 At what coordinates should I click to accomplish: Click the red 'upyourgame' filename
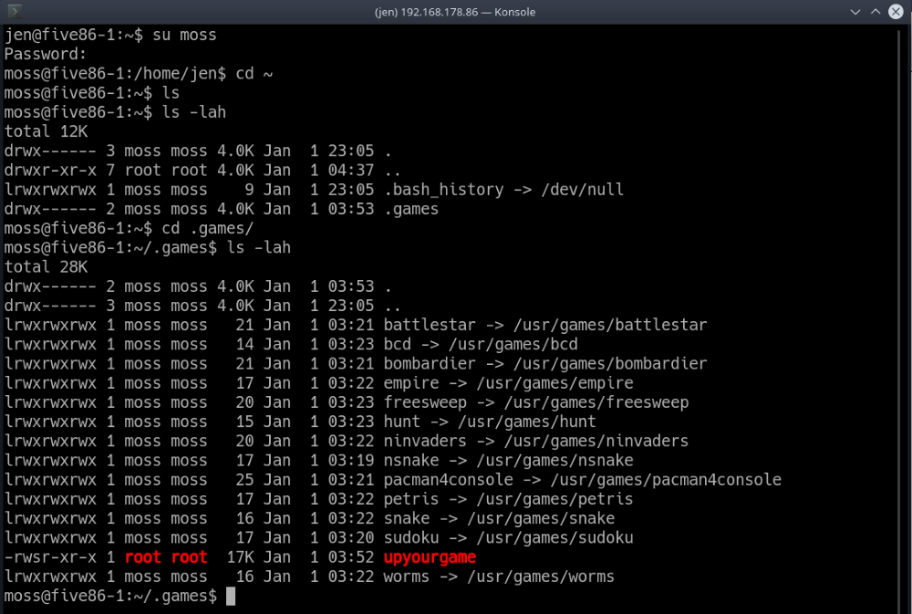[x=430, y=557]
